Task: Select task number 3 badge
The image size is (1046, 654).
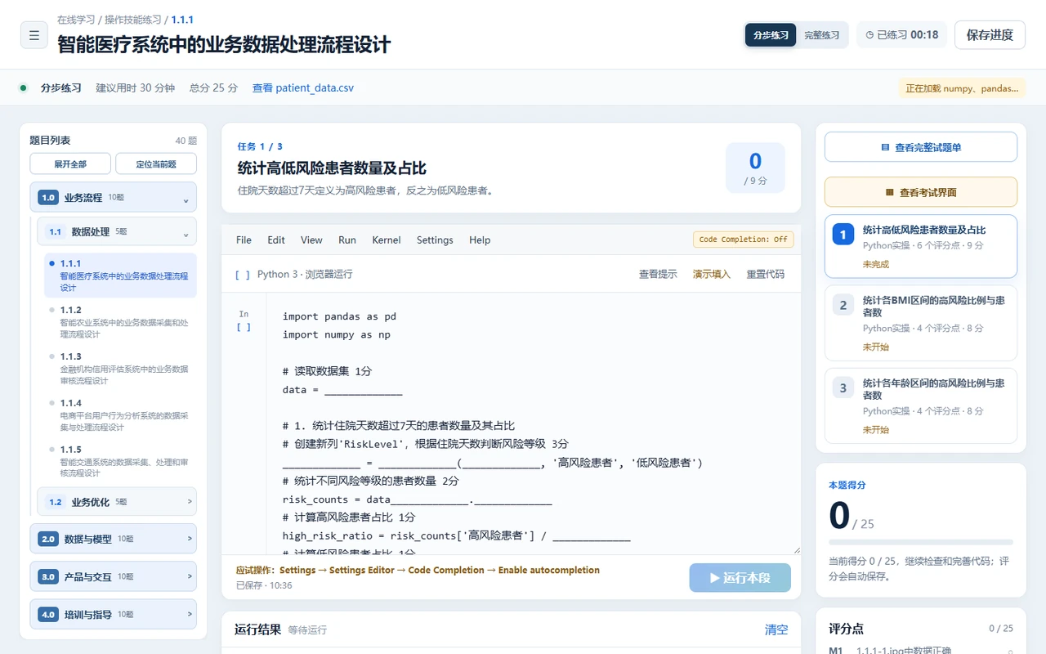Action: pyautogui.click(x=843, y=388)
